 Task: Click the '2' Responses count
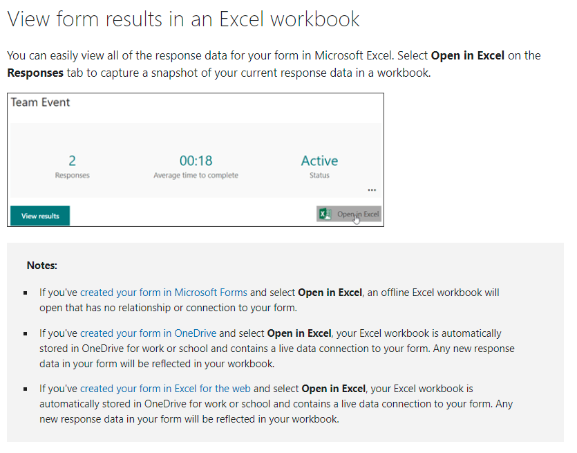(x=72, y=161)
